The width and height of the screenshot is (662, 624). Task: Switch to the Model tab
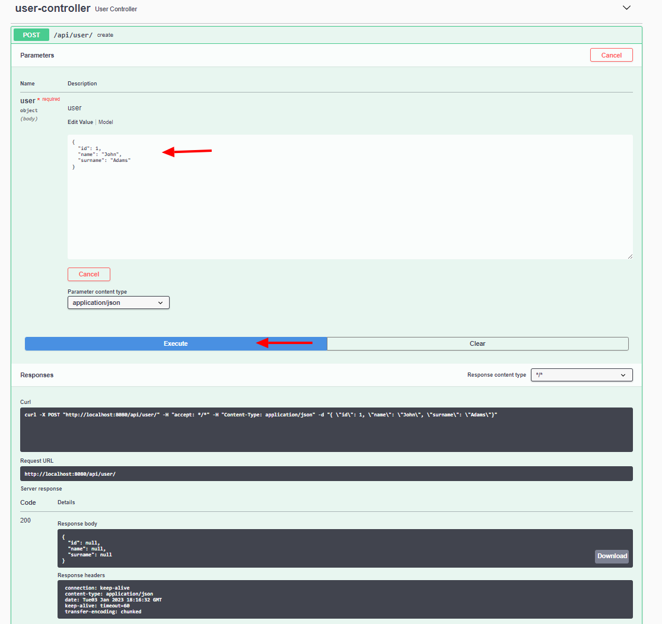106,122
